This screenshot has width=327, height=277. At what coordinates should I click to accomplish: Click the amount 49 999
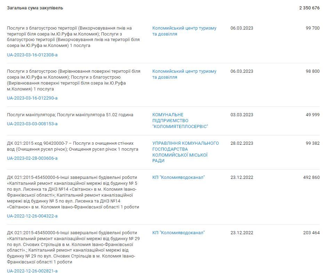click(312, 115)
